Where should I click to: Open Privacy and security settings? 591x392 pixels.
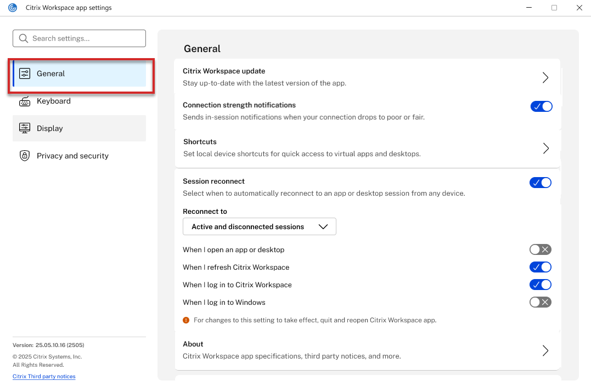pos(79,156)
